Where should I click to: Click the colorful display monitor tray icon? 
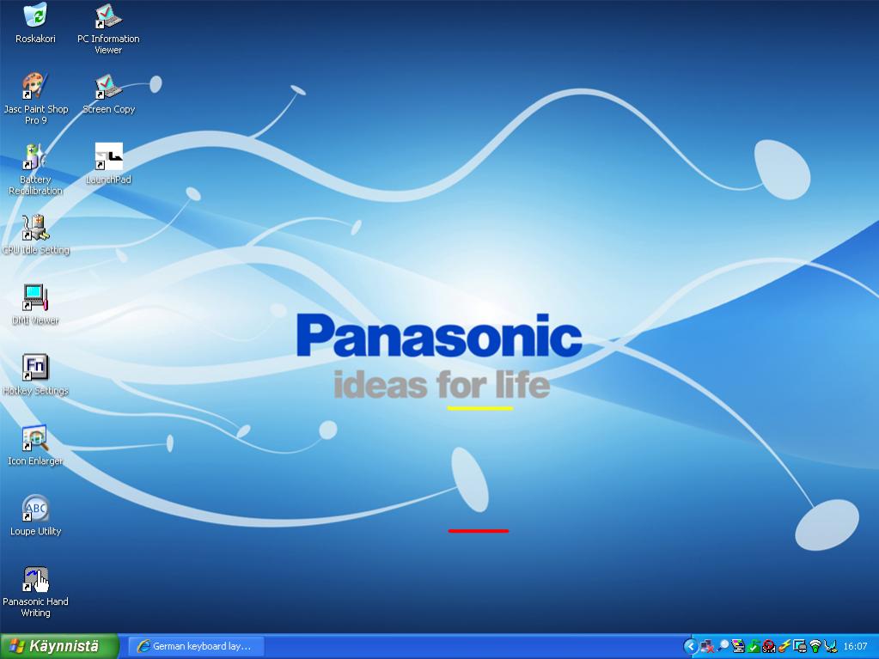coord(738,646)
